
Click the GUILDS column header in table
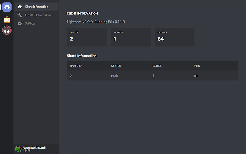tap(157, 66)
